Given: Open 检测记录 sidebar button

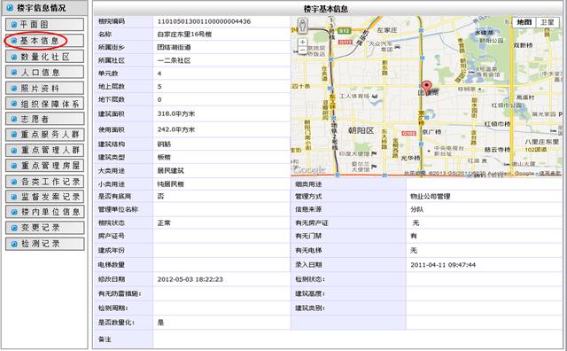Looking at the screenshot, I should [x=44, y=244].
